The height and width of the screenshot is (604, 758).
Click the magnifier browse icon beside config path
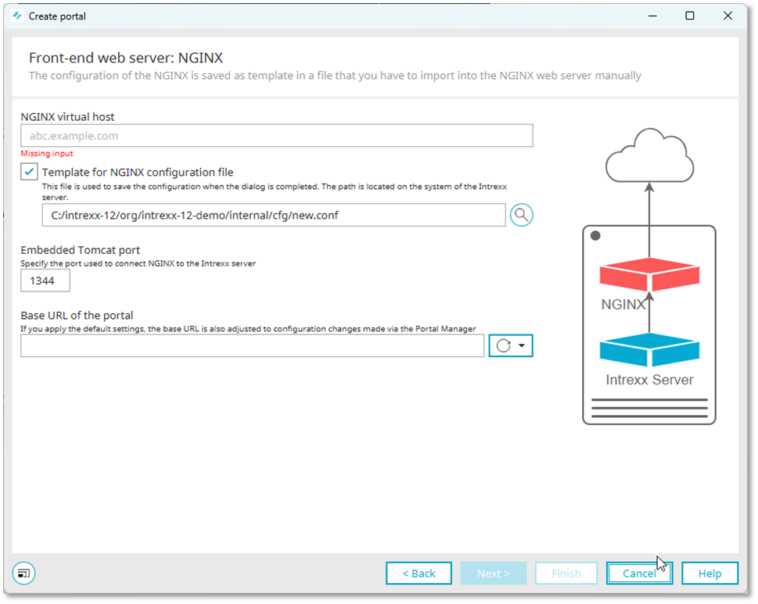coord(522,215)
